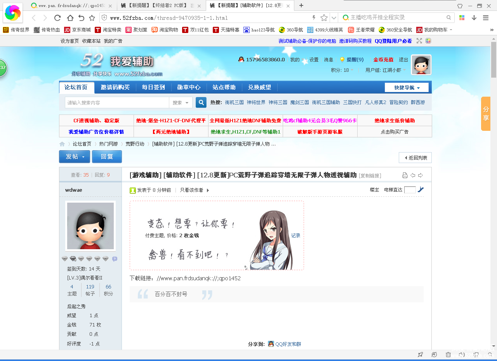The image size is (497, 361).
Task: Click the 退出 logout link
Action: pyautogui.click(x=403, y=60)
